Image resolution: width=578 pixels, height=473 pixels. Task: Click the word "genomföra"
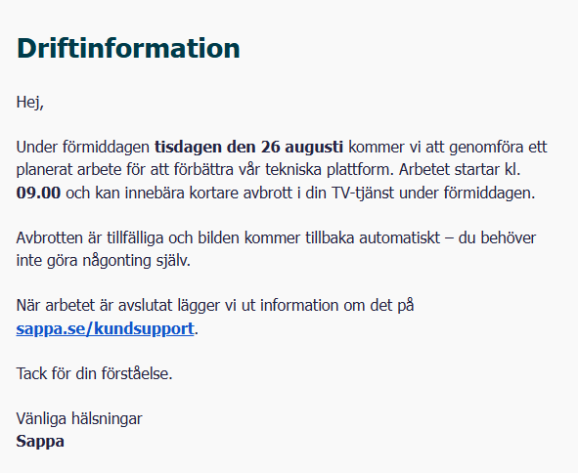click(486, 147)
